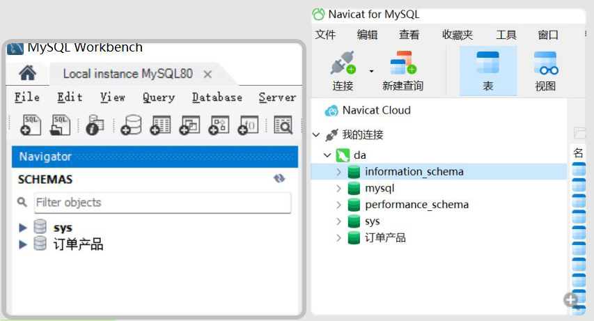Open the Workbench Server menu

[x=277, y=97]
